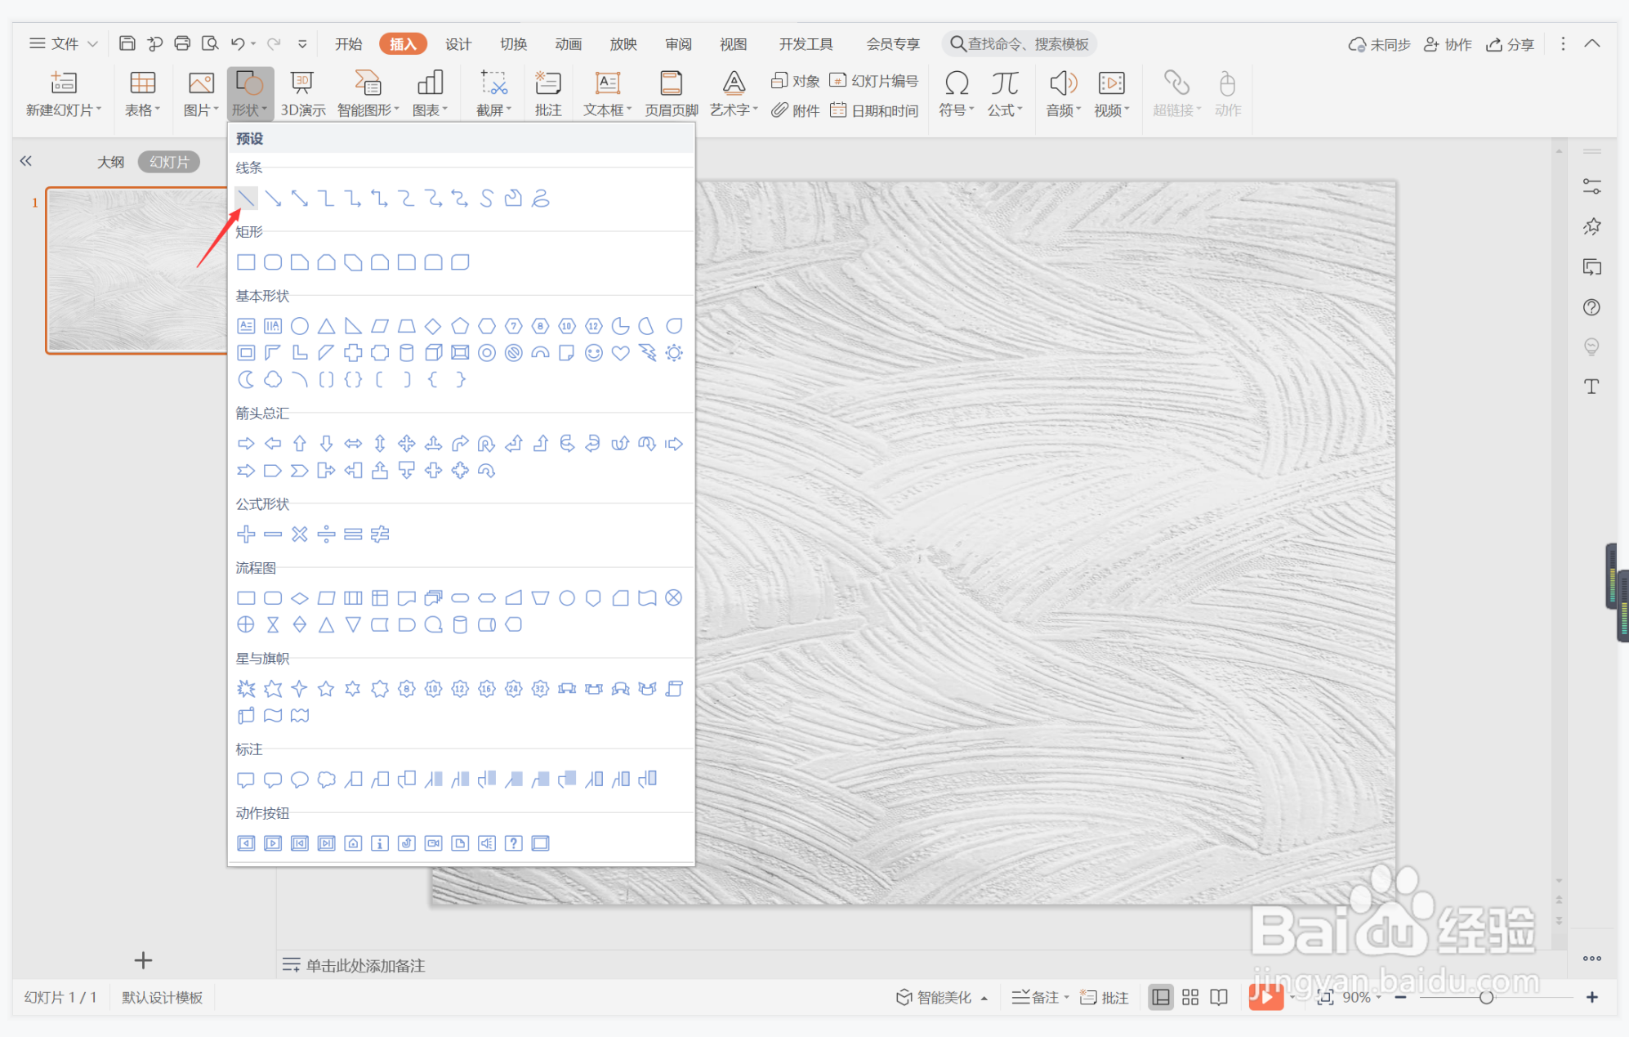Select the sun basic shape
This screenshot has width=1629, height=1037.
point(674,353)
